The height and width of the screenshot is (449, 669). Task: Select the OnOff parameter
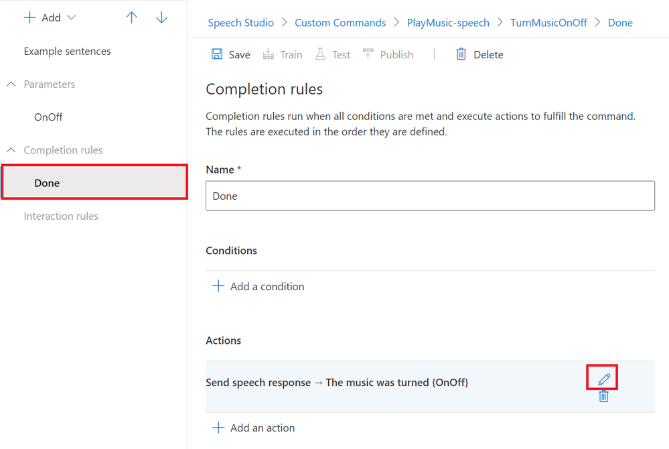tap(48, 117)
